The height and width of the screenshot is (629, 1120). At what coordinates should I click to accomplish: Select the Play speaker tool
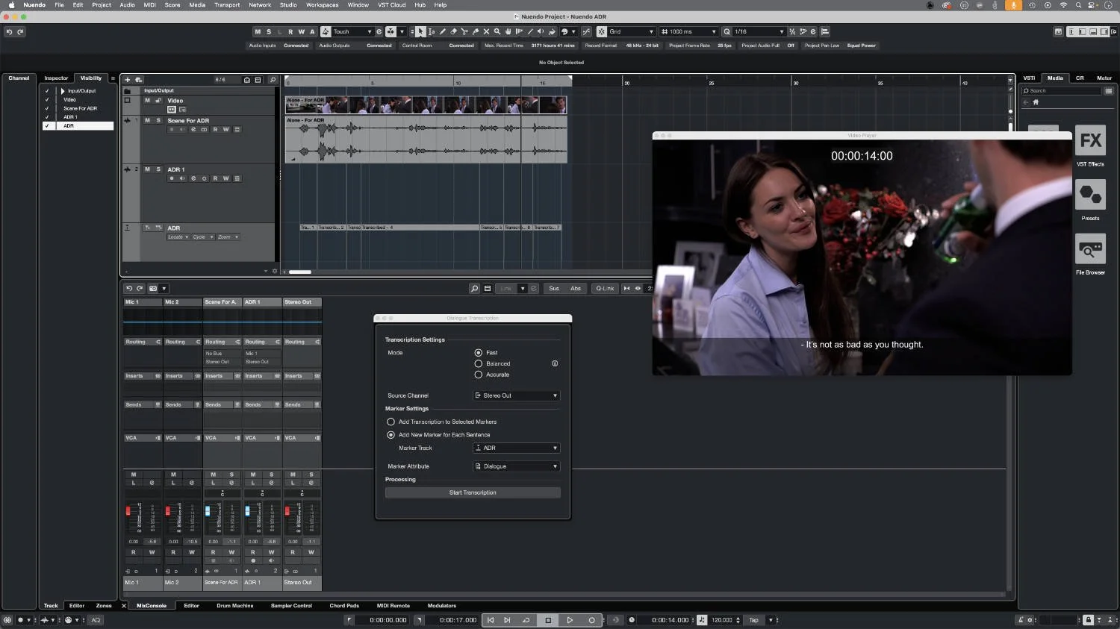coord(541,31)
